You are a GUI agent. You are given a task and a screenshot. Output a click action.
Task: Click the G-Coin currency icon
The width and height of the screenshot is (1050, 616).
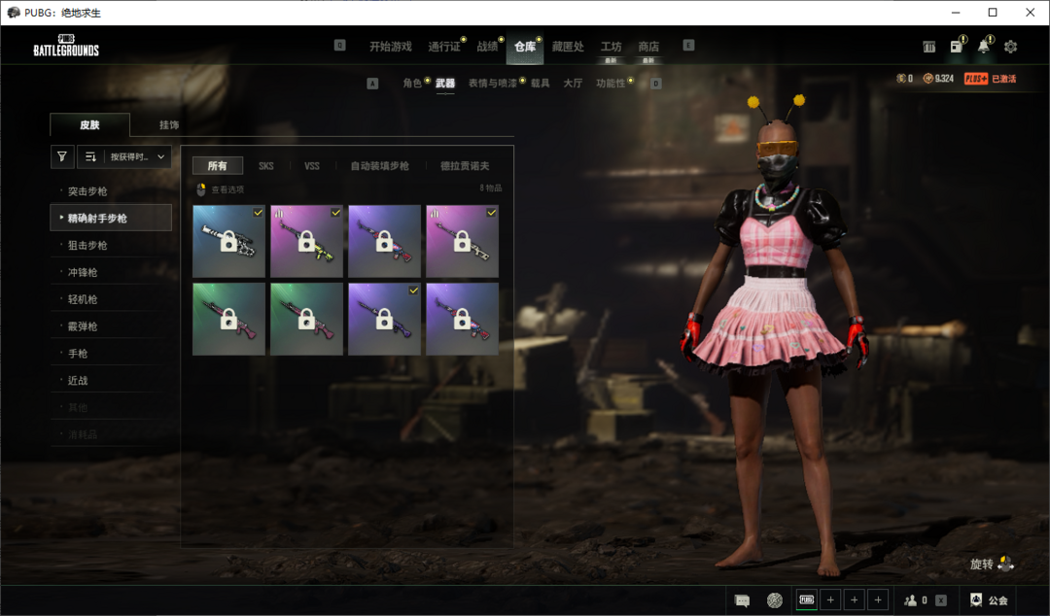click(x=901, y=79)
